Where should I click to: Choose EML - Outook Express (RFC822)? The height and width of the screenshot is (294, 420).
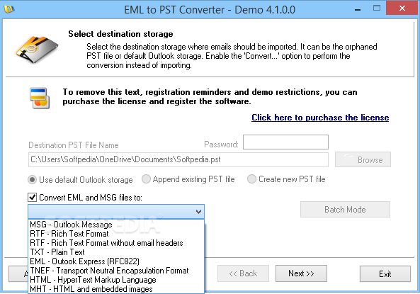(116, 261)
